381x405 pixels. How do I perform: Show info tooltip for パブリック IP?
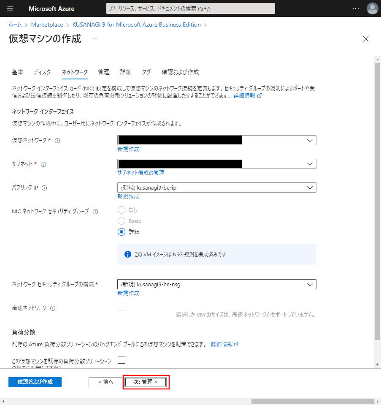(44, 188)
